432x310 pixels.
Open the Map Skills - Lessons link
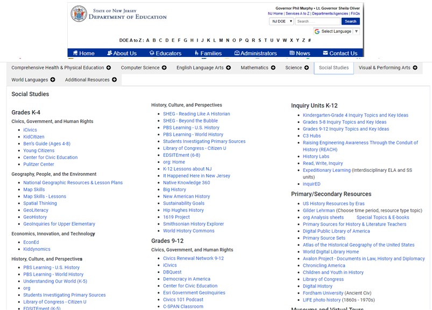coord(45,197)
